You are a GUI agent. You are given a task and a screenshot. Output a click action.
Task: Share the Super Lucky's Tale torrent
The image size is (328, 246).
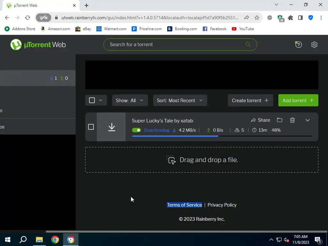(x=260, y=120)
